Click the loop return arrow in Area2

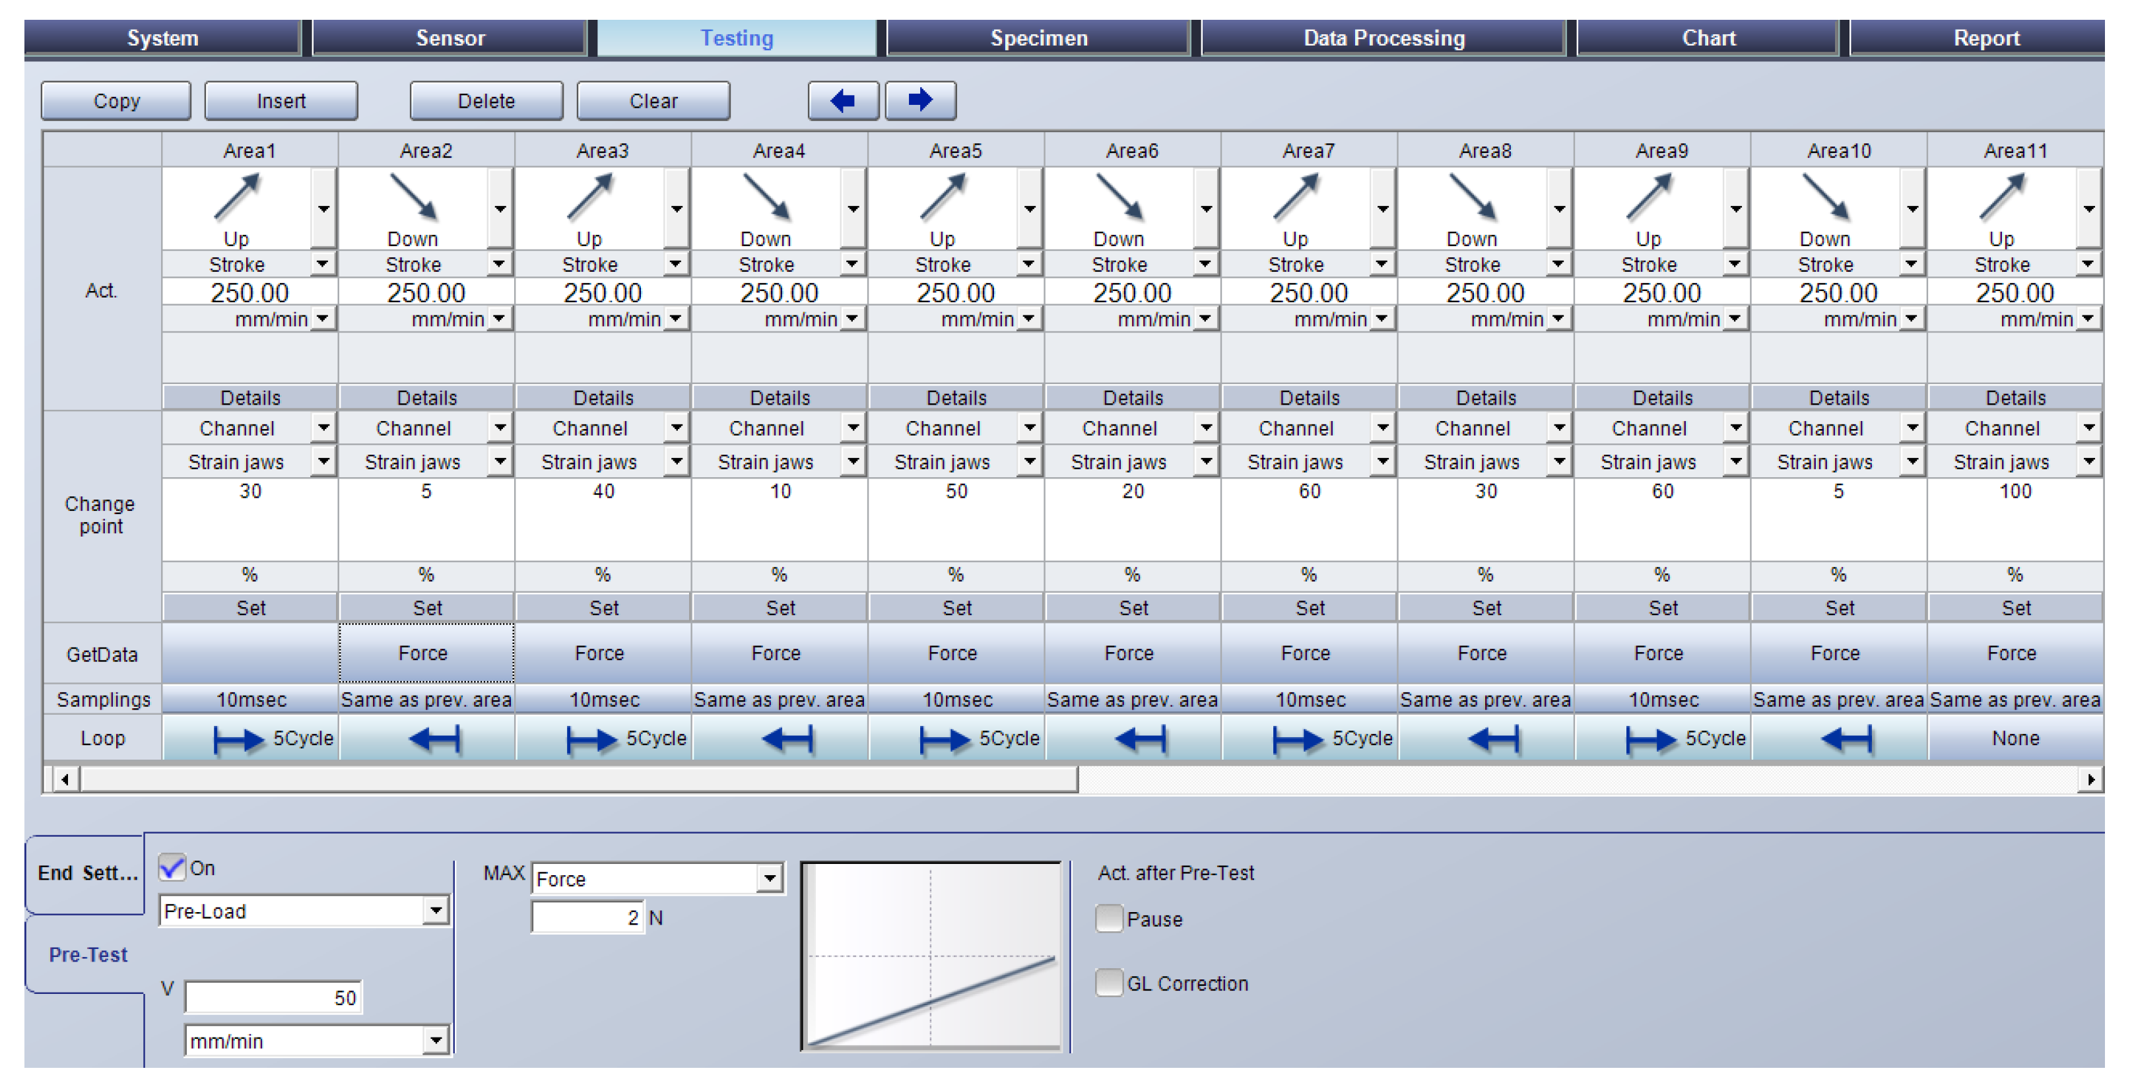434,739
